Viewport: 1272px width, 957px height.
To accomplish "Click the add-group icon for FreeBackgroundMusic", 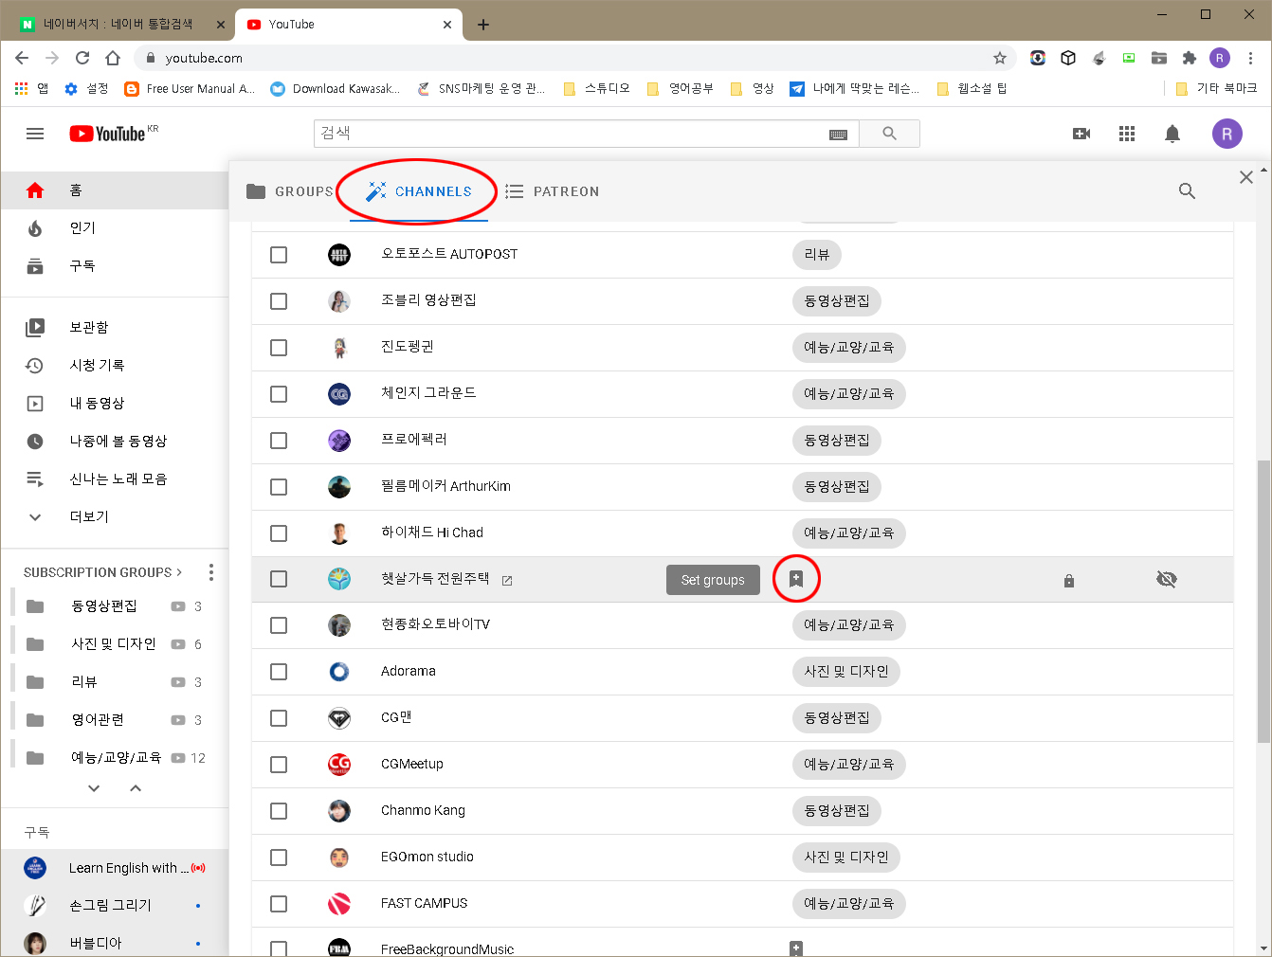I will click(x=796, y=948).
